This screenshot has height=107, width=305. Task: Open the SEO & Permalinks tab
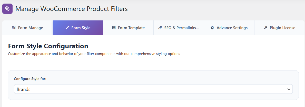pos(179,28)
